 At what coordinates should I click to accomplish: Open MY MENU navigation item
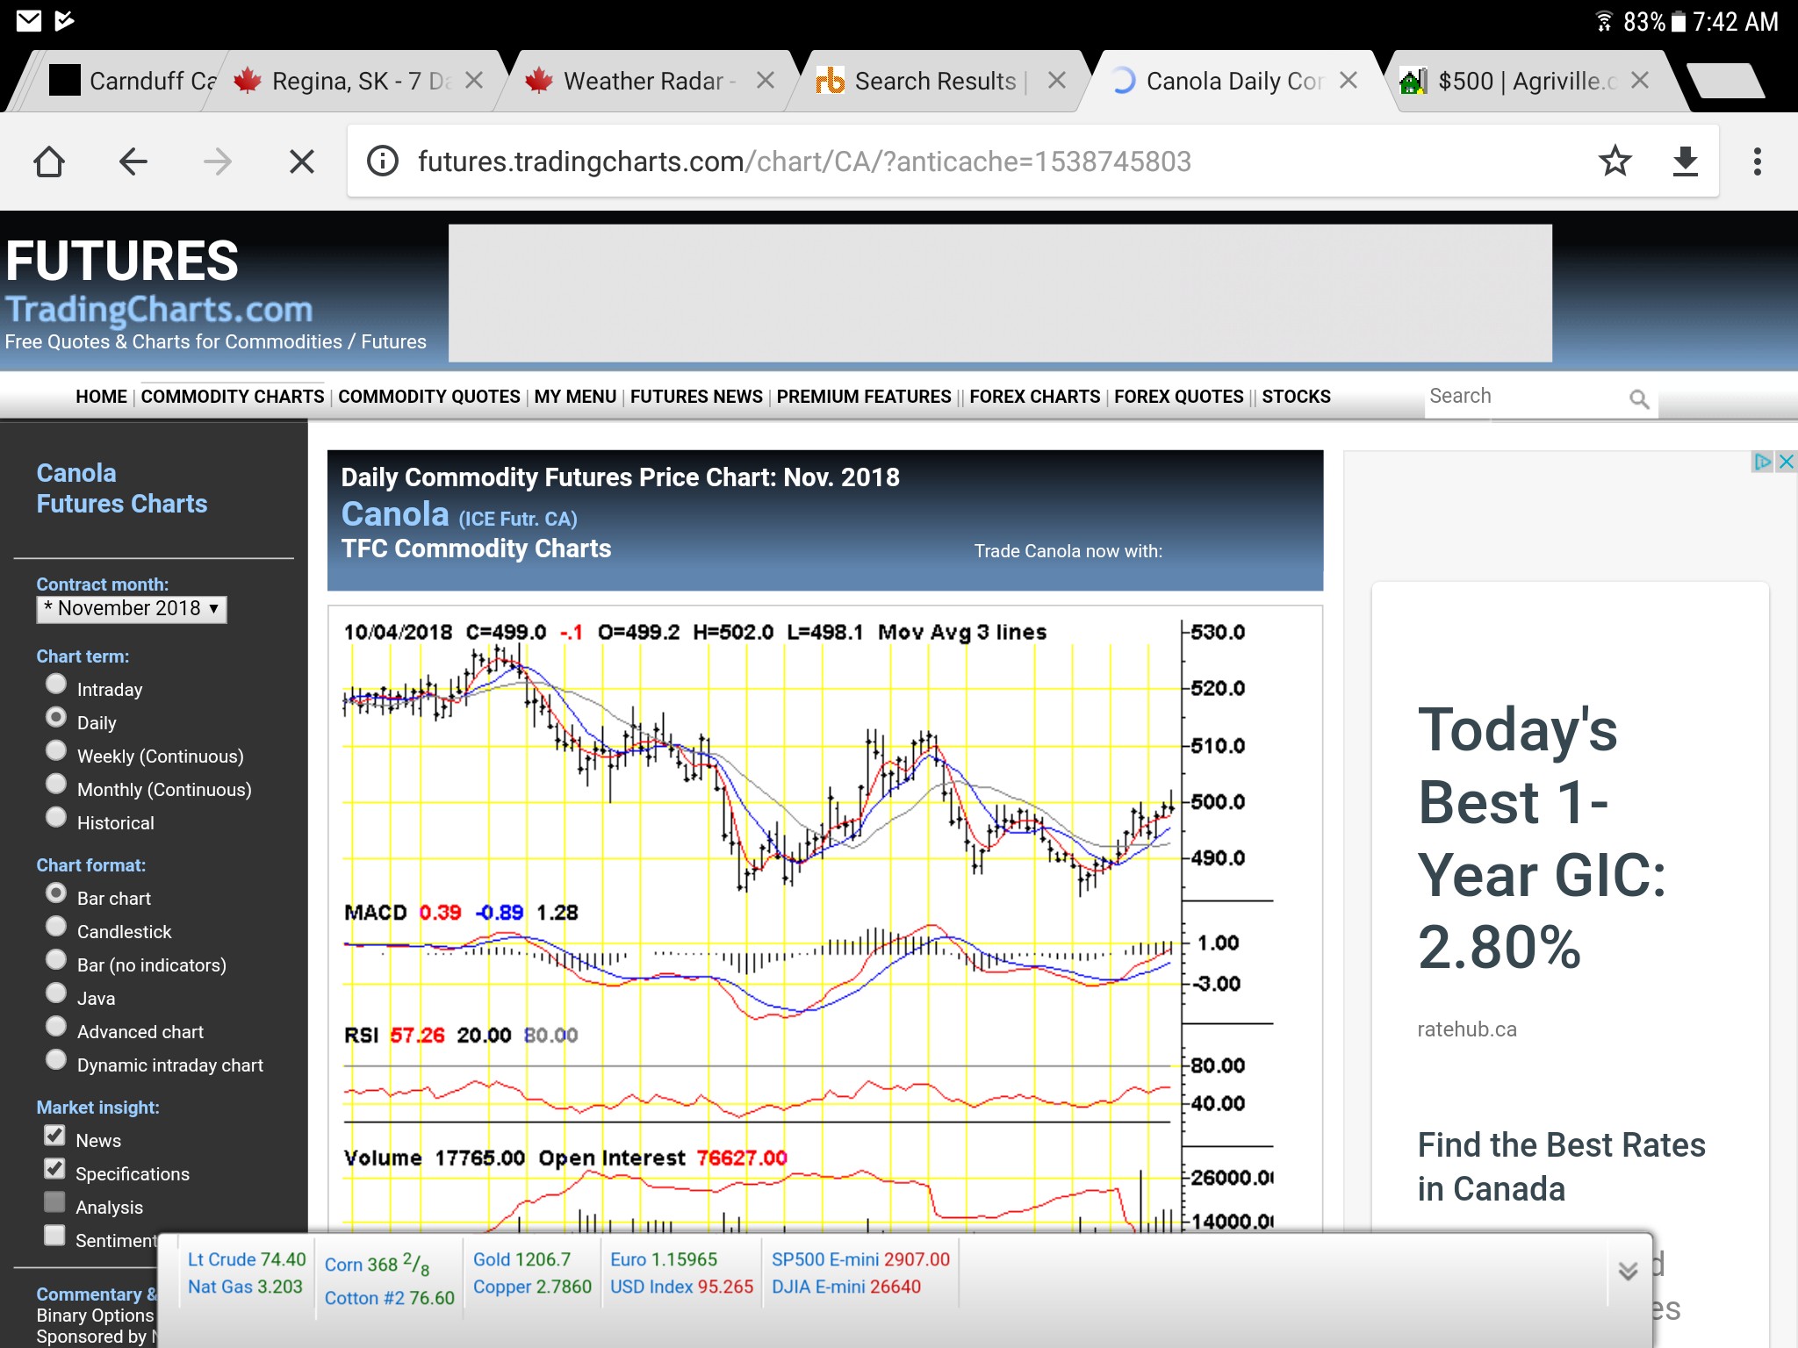click(575, 397)
